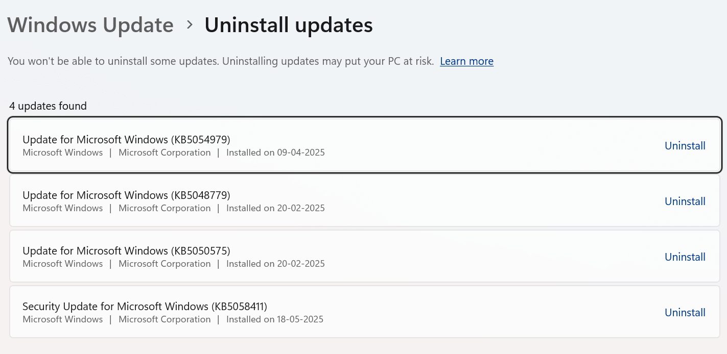Image resolution: width=727 pixels, height=354 pixels.
Task: Uninstall update KB5048779
Action: coord(685,201)
